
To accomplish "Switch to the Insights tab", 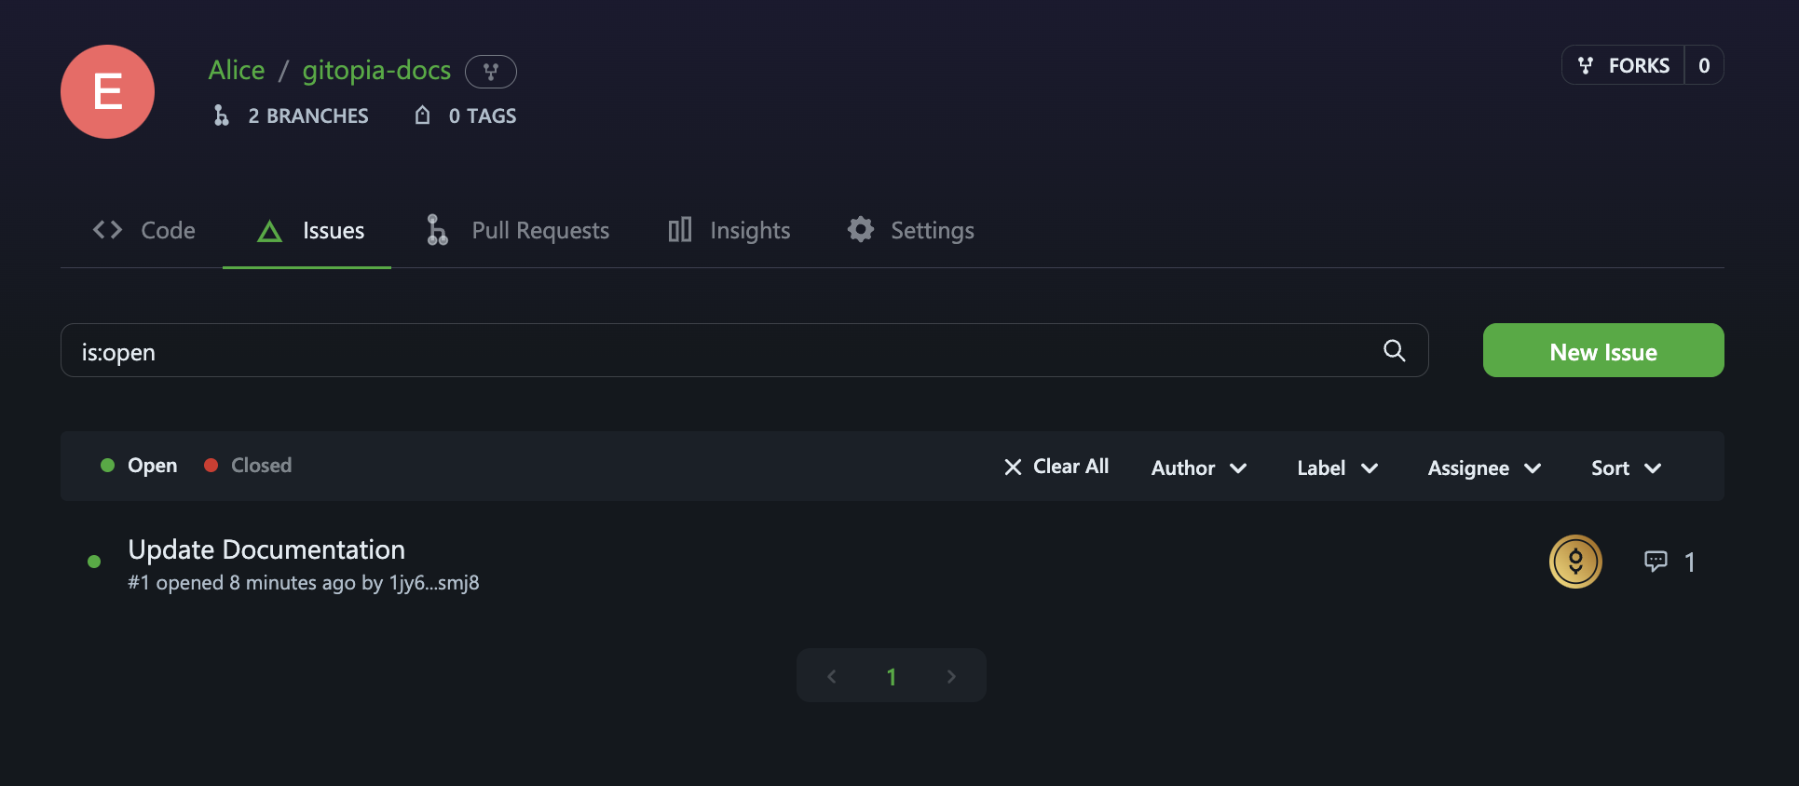I will click(x=729, y=230).
